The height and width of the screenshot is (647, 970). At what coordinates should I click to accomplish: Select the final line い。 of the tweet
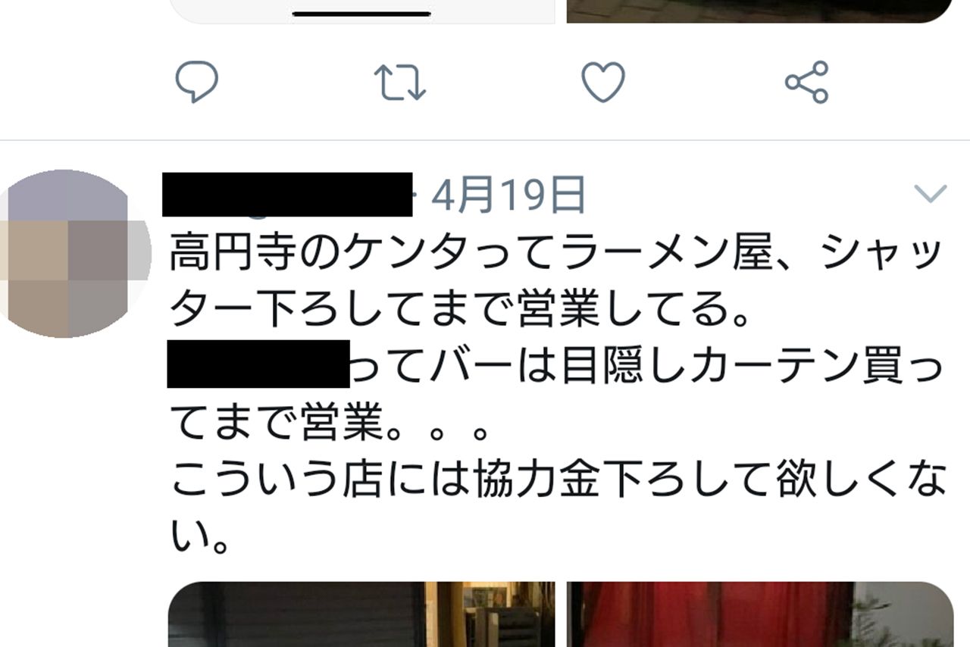pos(199,536)
